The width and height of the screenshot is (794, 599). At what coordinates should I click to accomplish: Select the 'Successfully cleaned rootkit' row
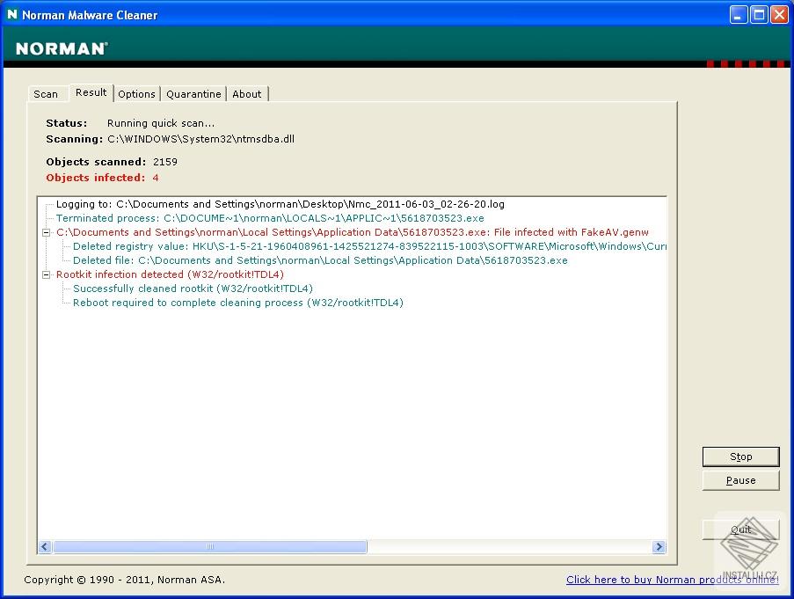[193, 289]
